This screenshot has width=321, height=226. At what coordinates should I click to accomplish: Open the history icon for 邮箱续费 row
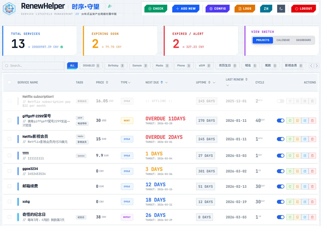pyautogui.click(x=297, y=186)
